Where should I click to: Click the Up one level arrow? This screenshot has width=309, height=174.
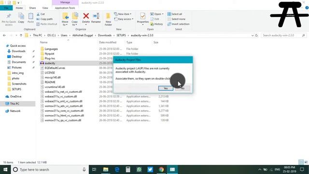21,35
